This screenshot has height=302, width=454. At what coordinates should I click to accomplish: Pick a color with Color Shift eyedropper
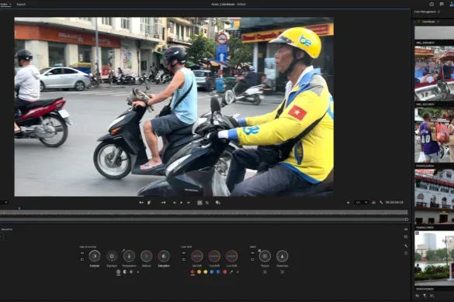pyautogui.click(x=231, y=272)
